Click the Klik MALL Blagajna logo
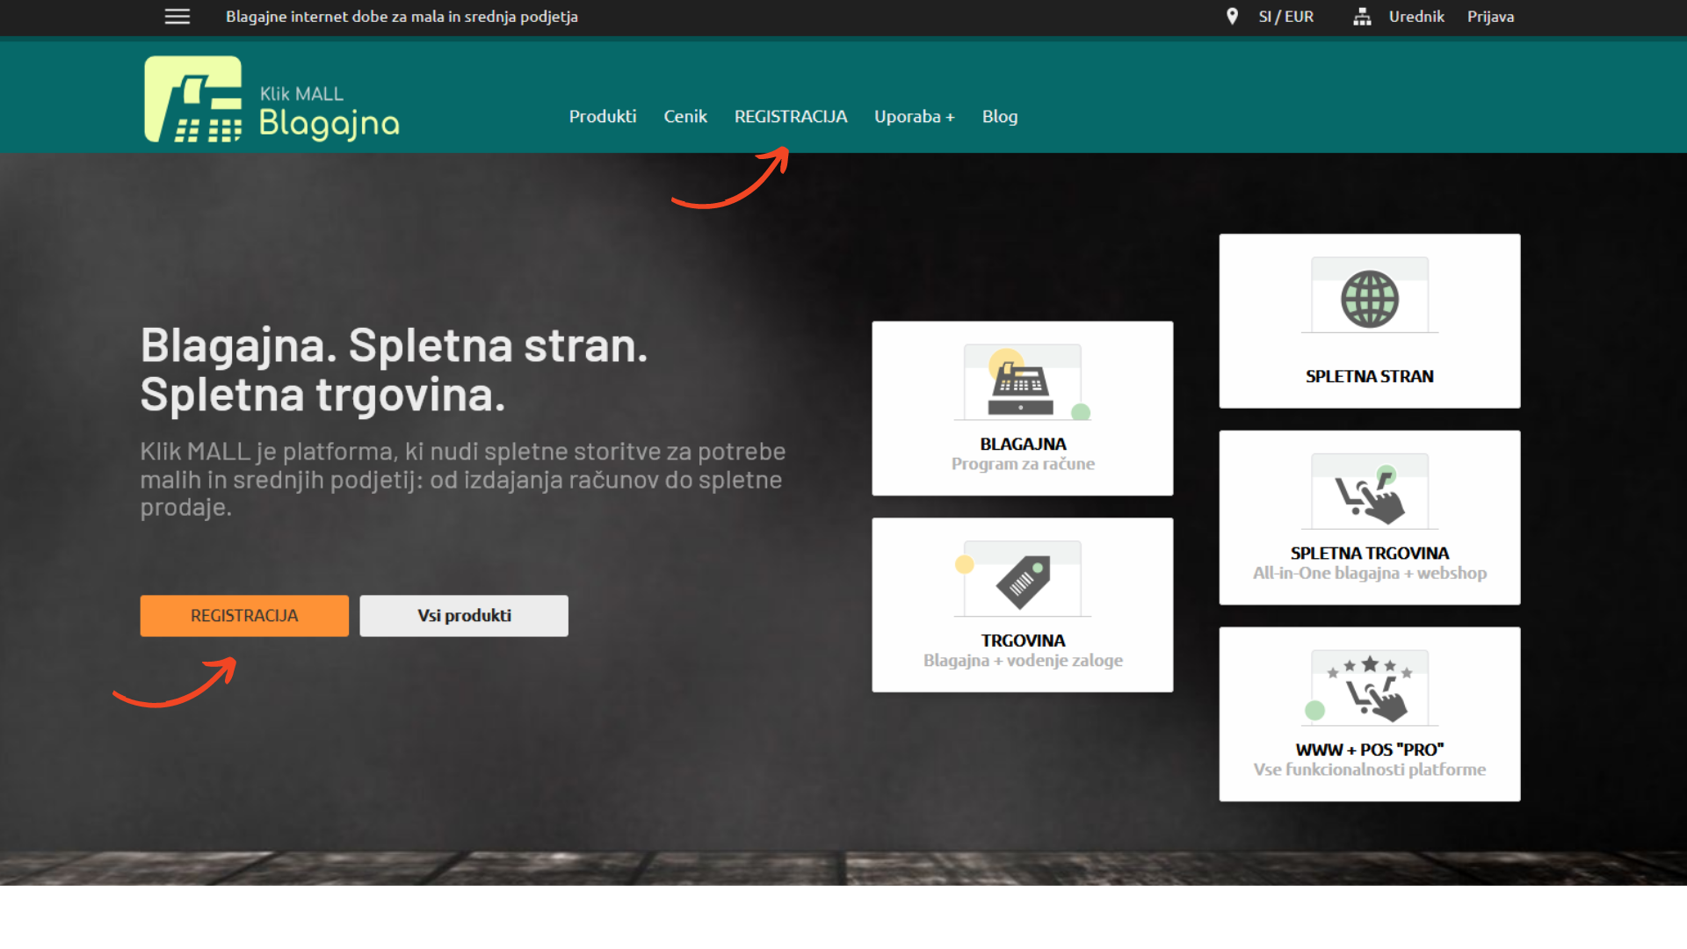This screenshot has width=1687, height=949. 272,99
